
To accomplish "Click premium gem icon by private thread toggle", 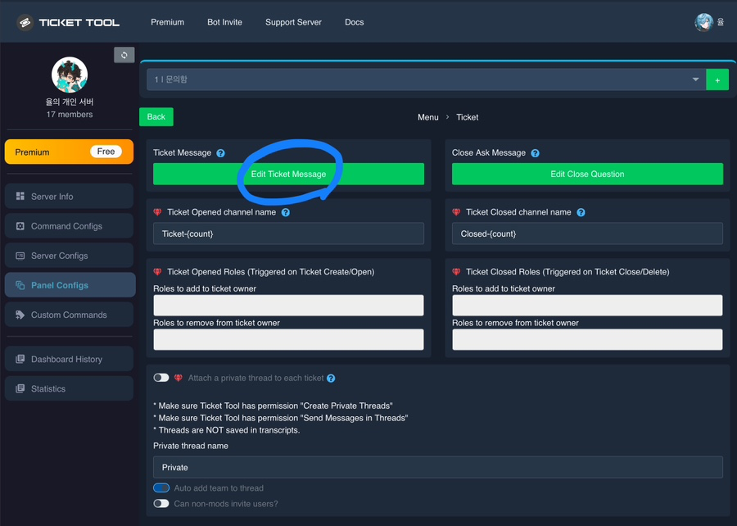I will 179,378.
